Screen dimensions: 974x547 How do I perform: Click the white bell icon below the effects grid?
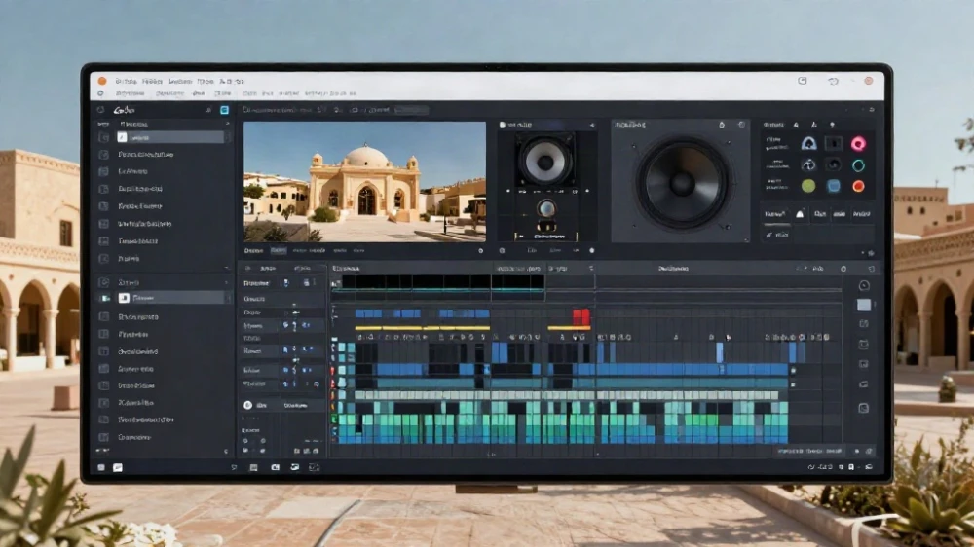click(800, 214)
